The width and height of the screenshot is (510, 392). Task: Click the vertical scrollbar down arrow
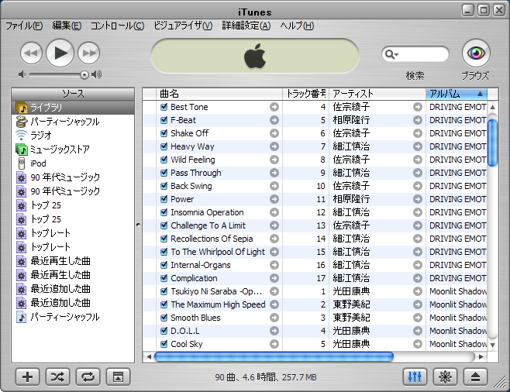pyautogui.click(x=492, y=345)
